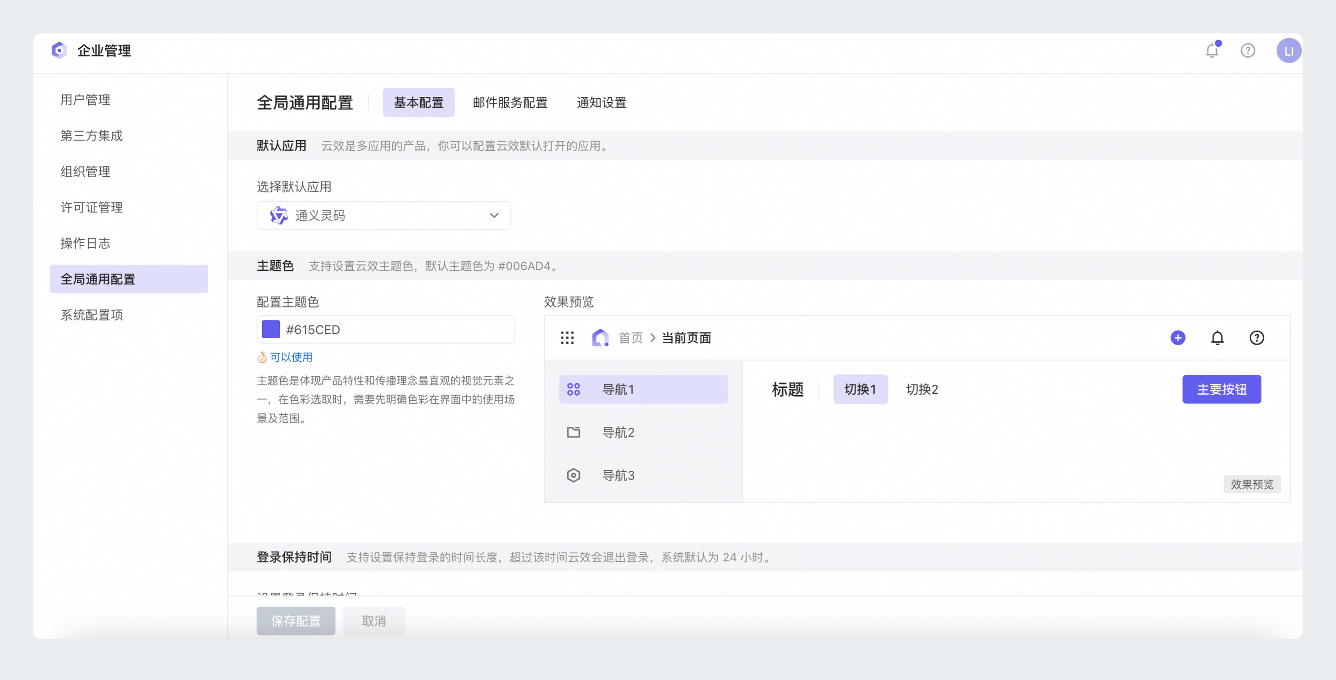
Task: Click the preview home logo icon
Action: coord(601,338)
